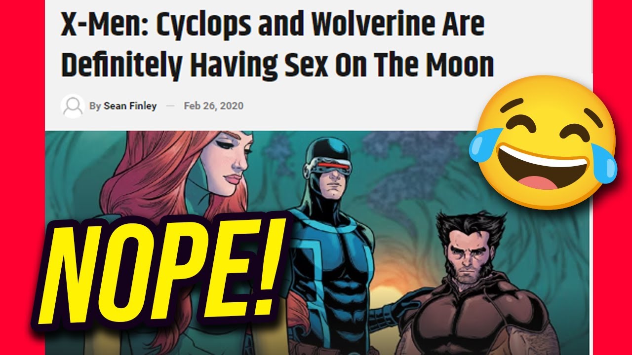The height and width of the screenshot is (355, 632).
Task: Open the Sean Finley author link
Action: [x=130, y=106]
